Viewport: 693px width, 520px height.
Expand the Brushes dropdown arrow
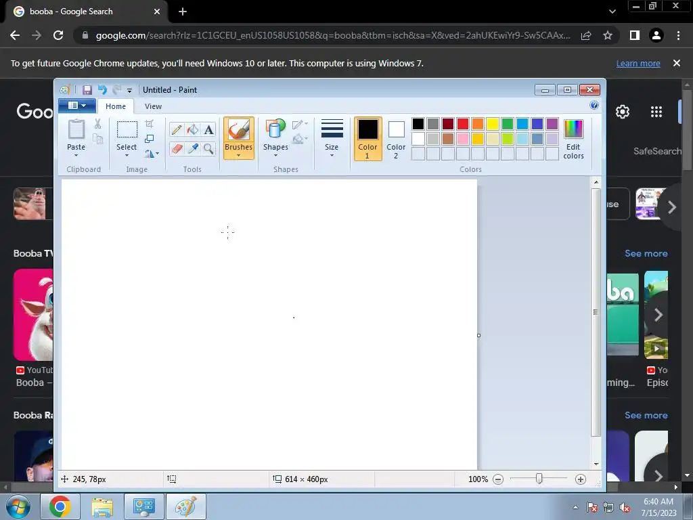(x=239, y=155)
